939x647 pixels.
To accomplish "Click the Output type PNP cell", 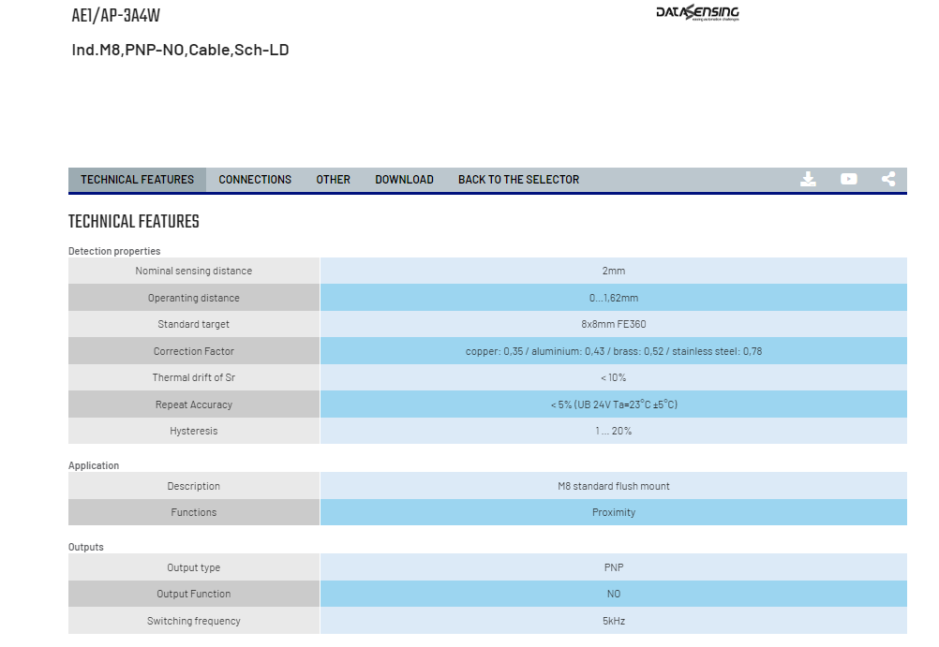I will (613, 567).
